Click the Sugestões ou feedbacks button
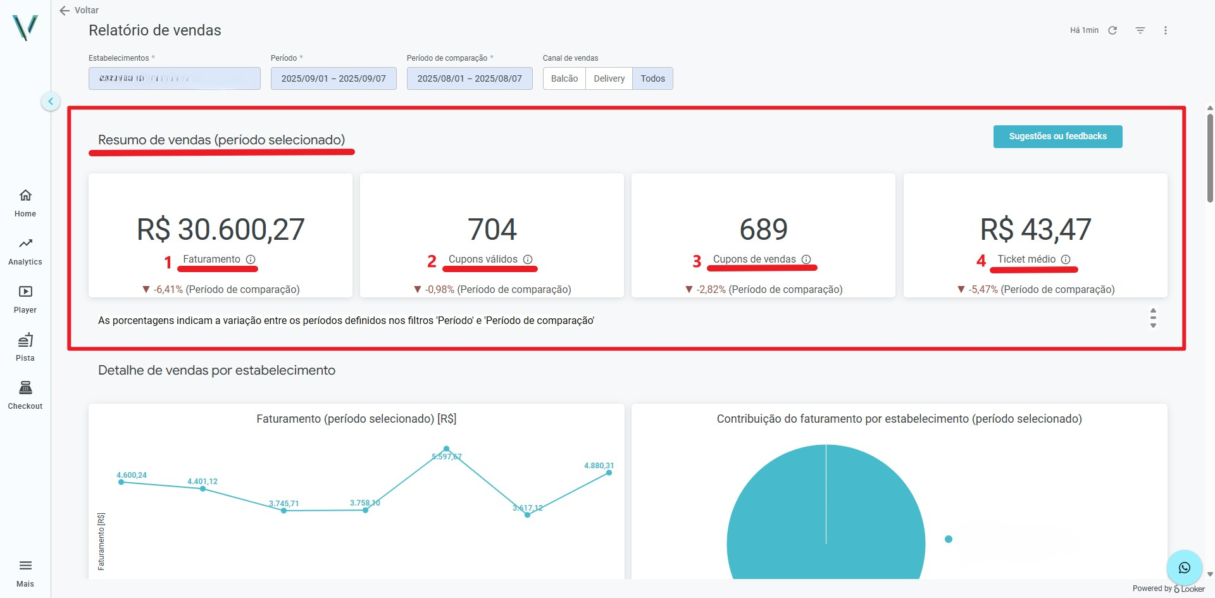The width and height of the screenshot is (1215, 598). point(1057,137)
